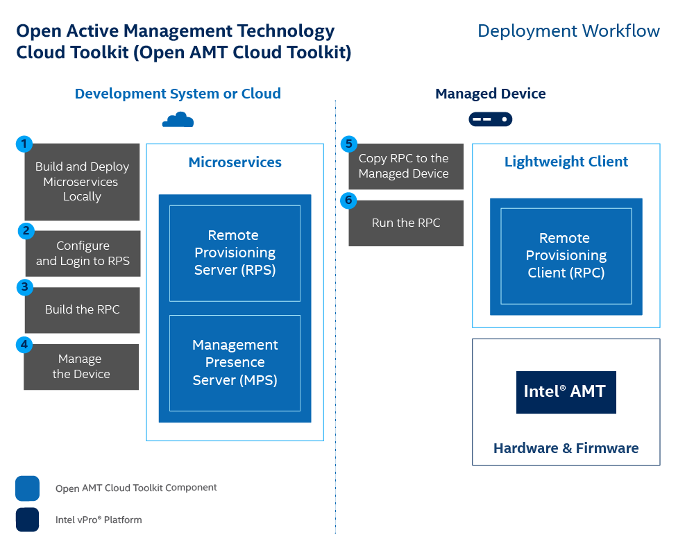Switch to the Managed Device section
694x555 pixels.
tap(490, 93)
